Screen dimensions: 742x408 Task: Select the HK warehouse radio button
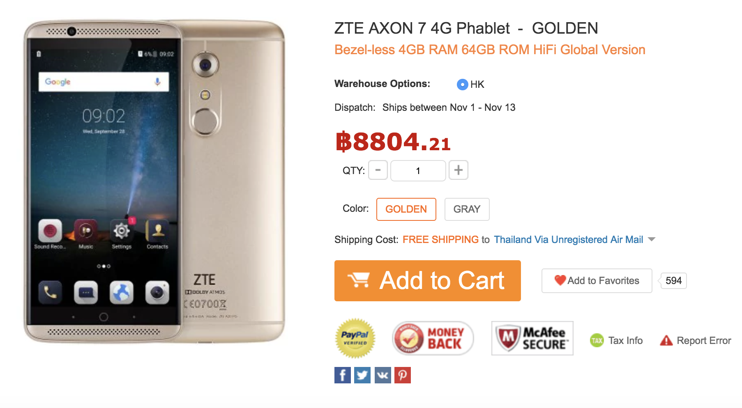point(462,85)
